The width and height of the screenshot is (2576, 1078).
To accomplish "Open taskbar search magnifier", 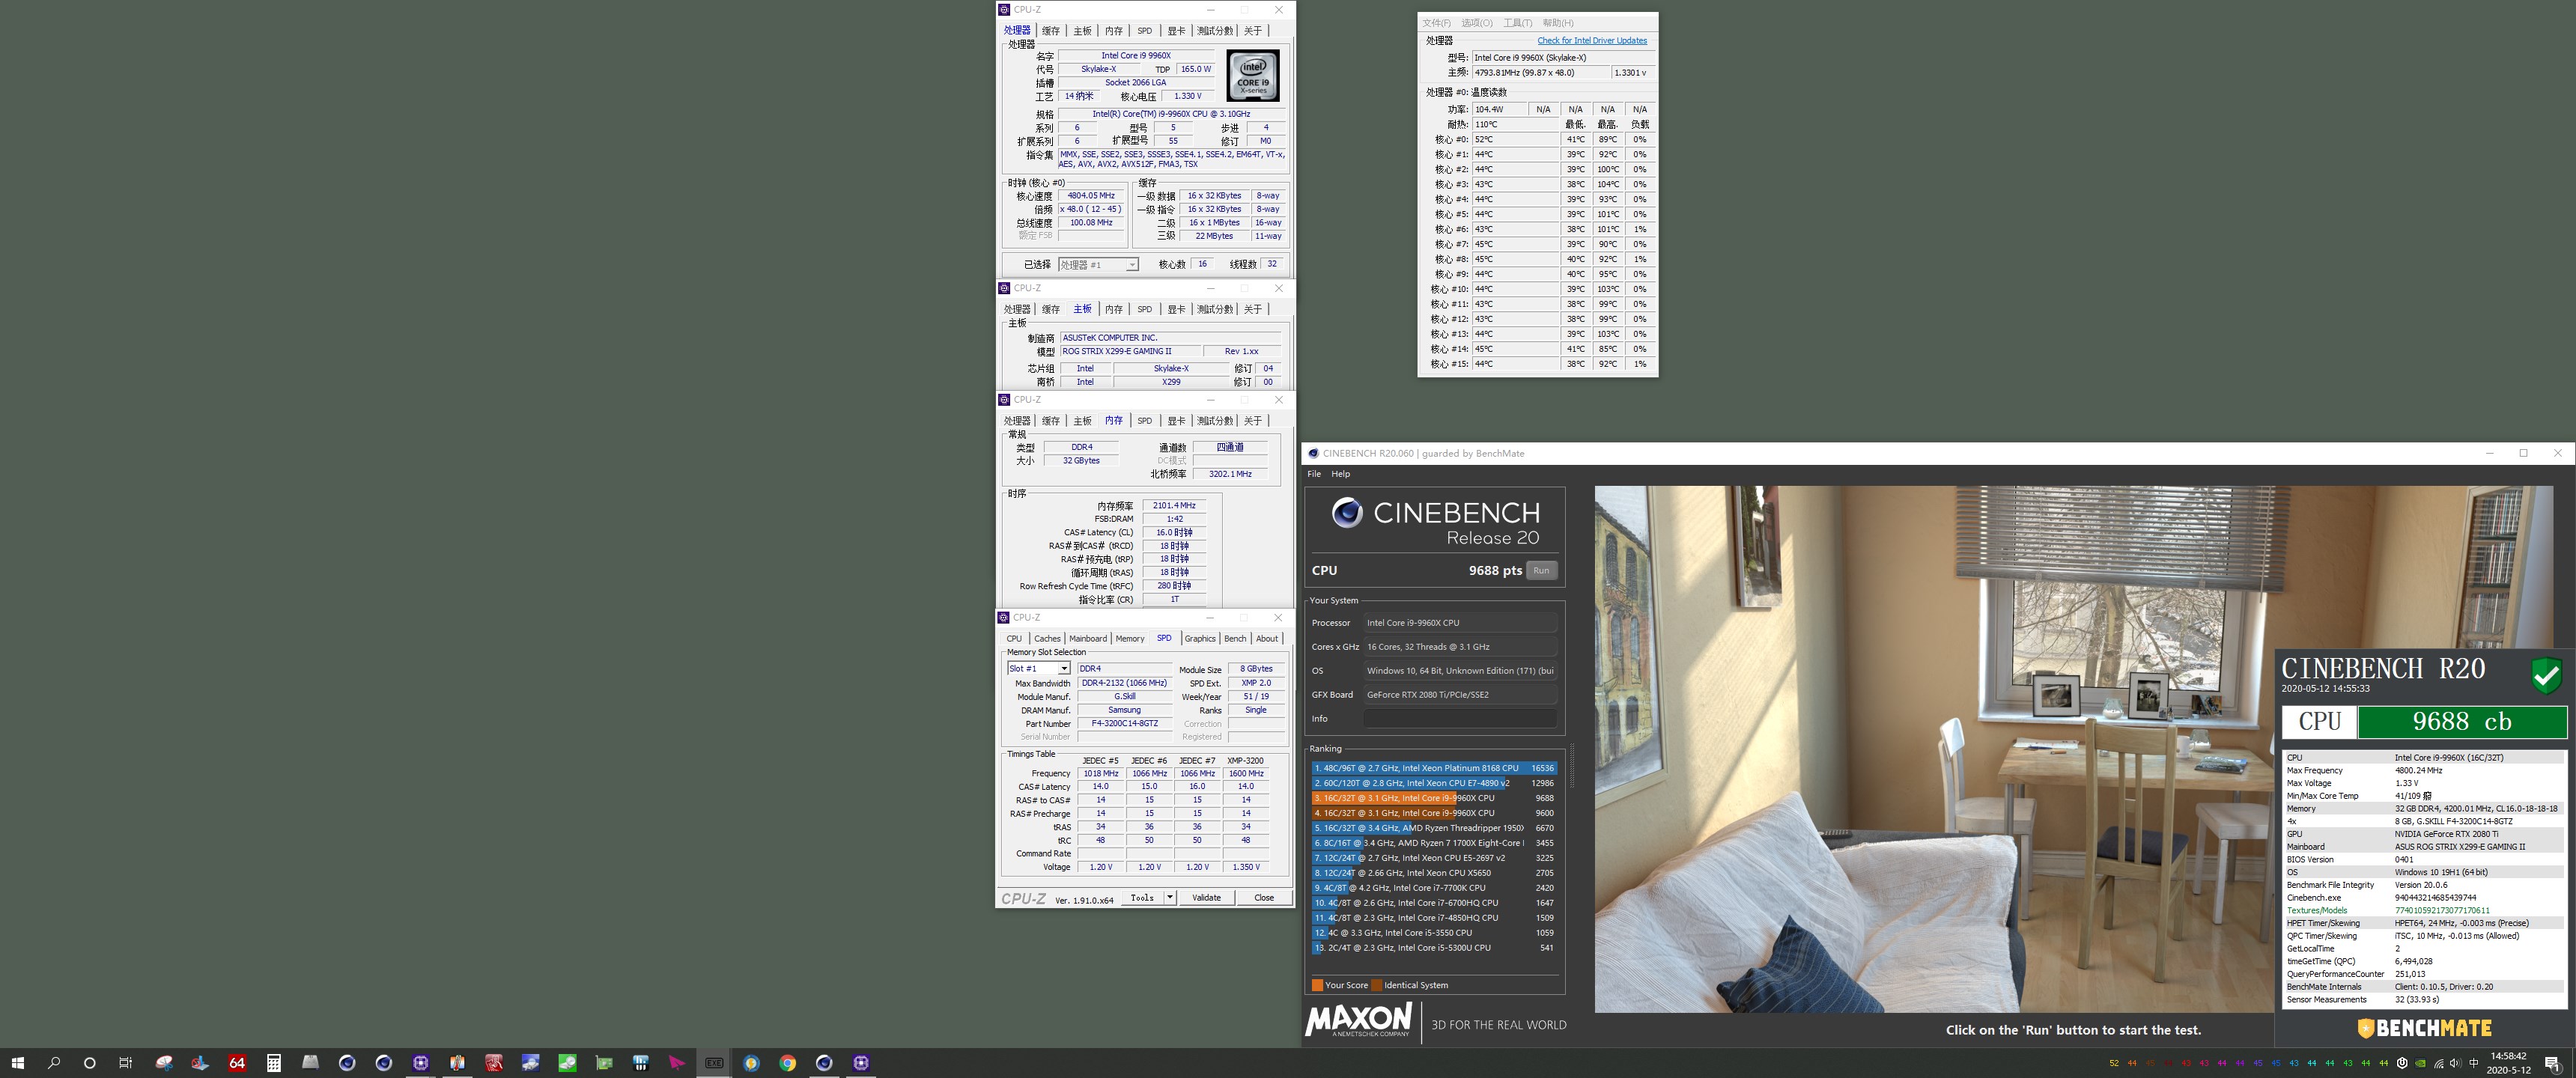I will pyautogui.click(x=54, y=1063).
